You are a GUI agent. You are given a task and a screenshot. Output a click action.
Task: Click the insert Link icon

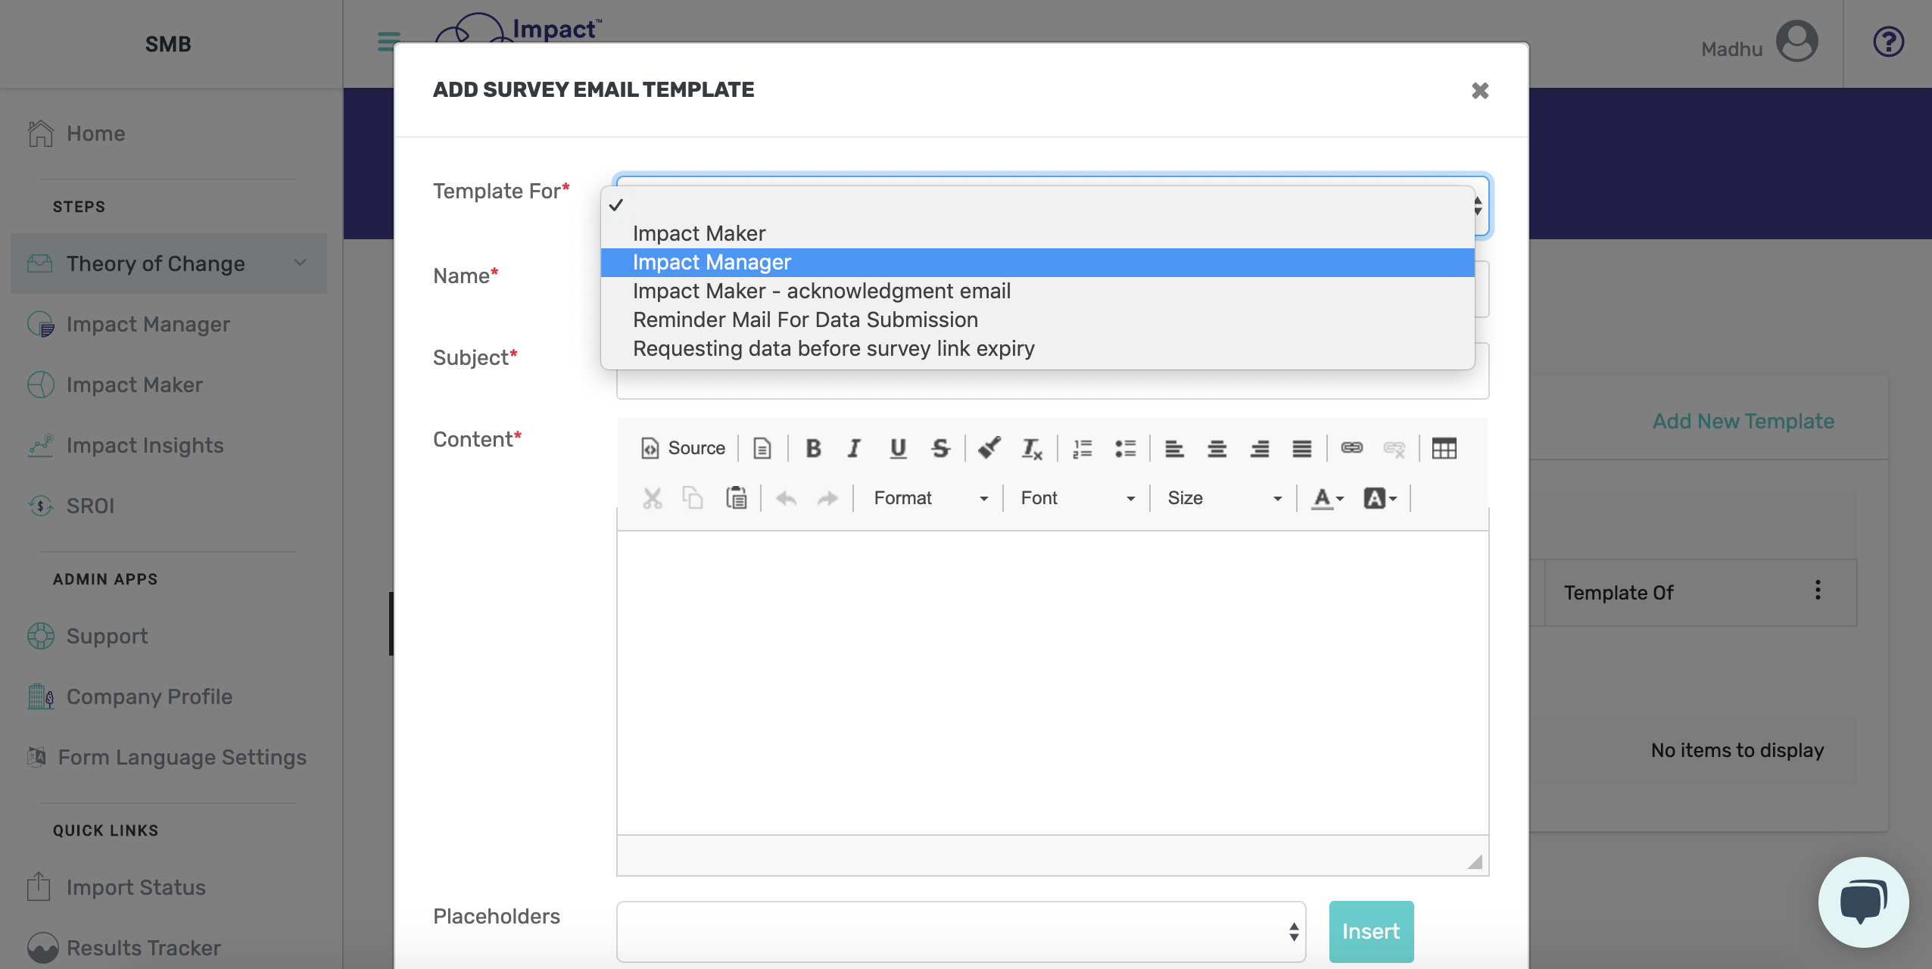pyautogui.click(x=1352, y=448)
